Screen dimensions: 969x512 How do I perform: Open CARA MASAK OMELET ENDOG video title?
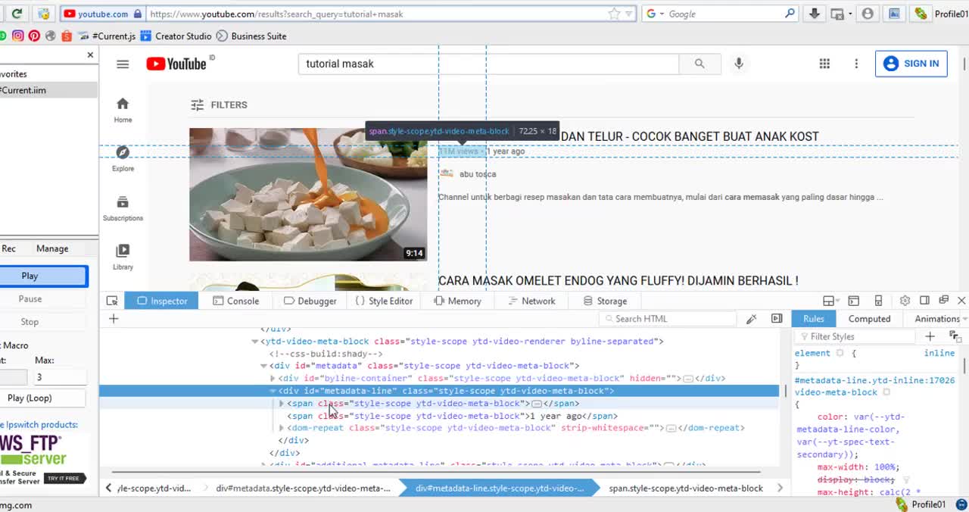(x=618, y=281)
